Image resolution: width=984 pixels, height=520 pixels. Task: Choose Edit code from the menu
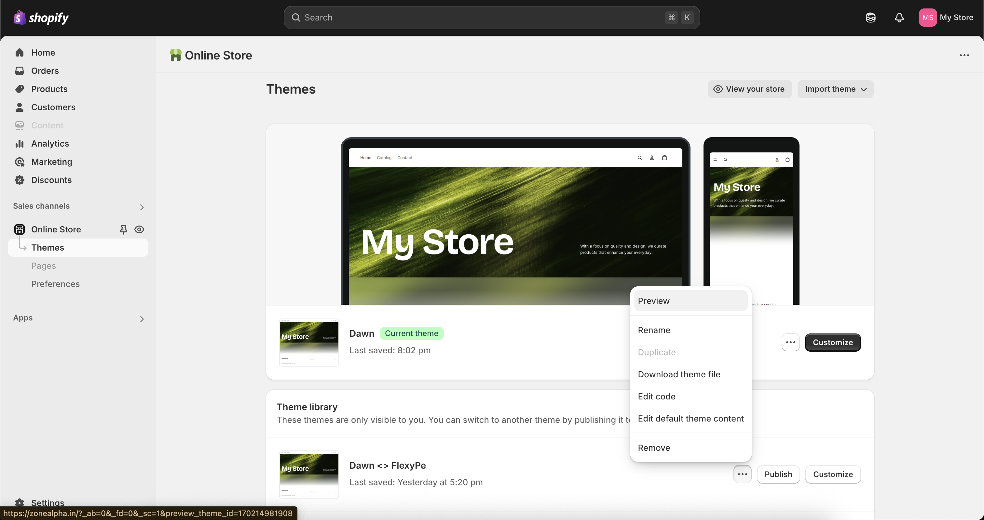(x=656, y=396)
